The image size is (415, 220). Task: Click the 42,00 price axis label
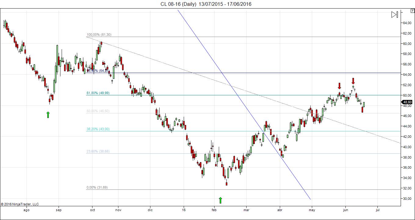[407, 137]
